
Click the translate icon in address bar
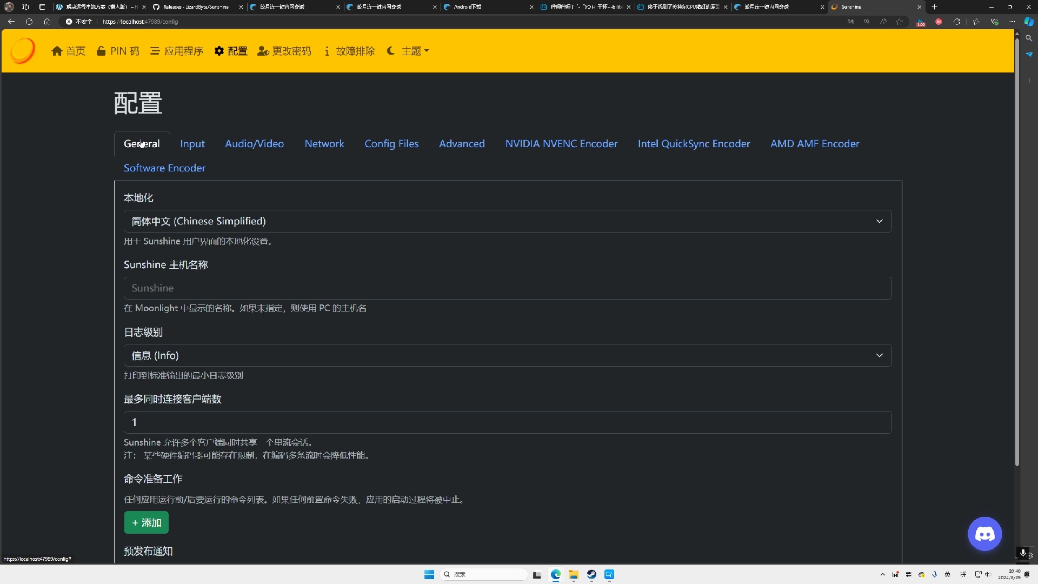(850, 22)
